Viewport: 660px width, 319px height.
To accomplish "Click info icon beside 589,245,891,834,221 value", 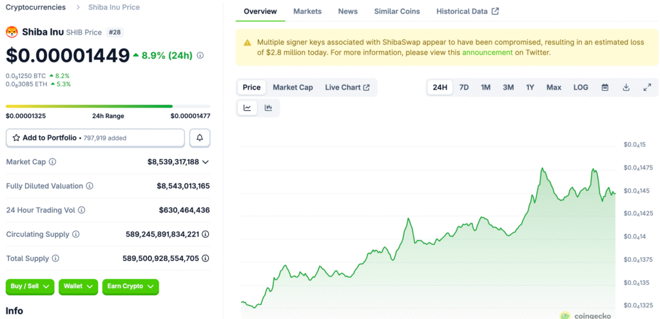I will [206, 234].
